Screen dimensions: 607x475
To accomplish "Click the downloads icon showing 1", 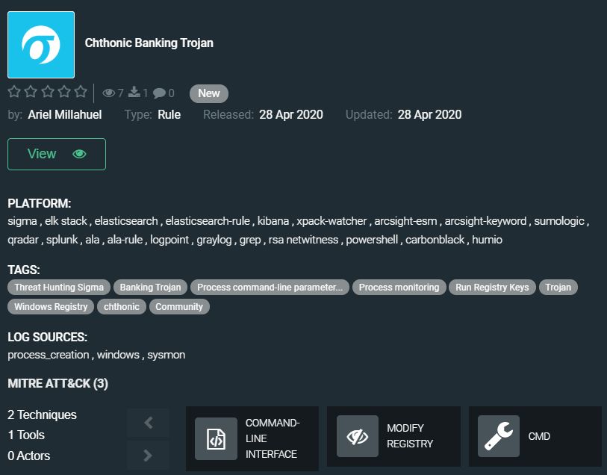I will (x=134, y=92).
